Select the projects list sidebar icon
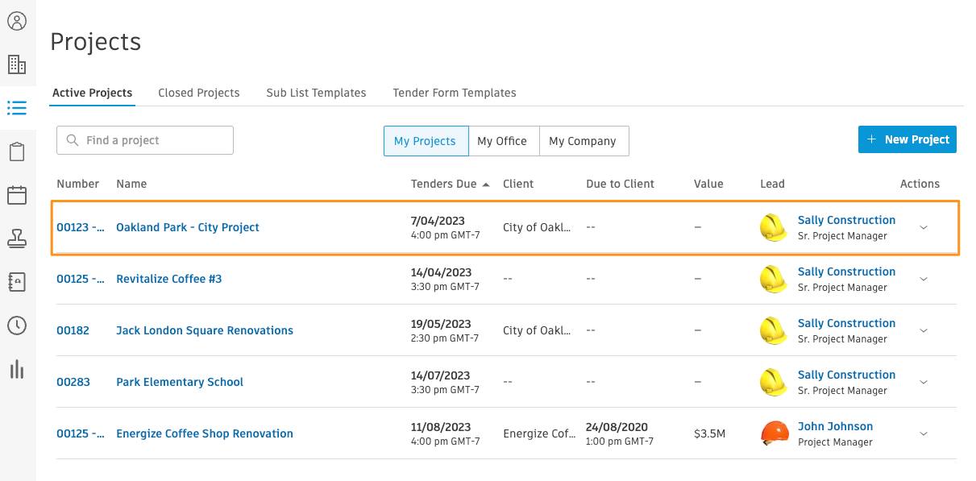Screen dimensions: 976x481 tap(17, 108)
